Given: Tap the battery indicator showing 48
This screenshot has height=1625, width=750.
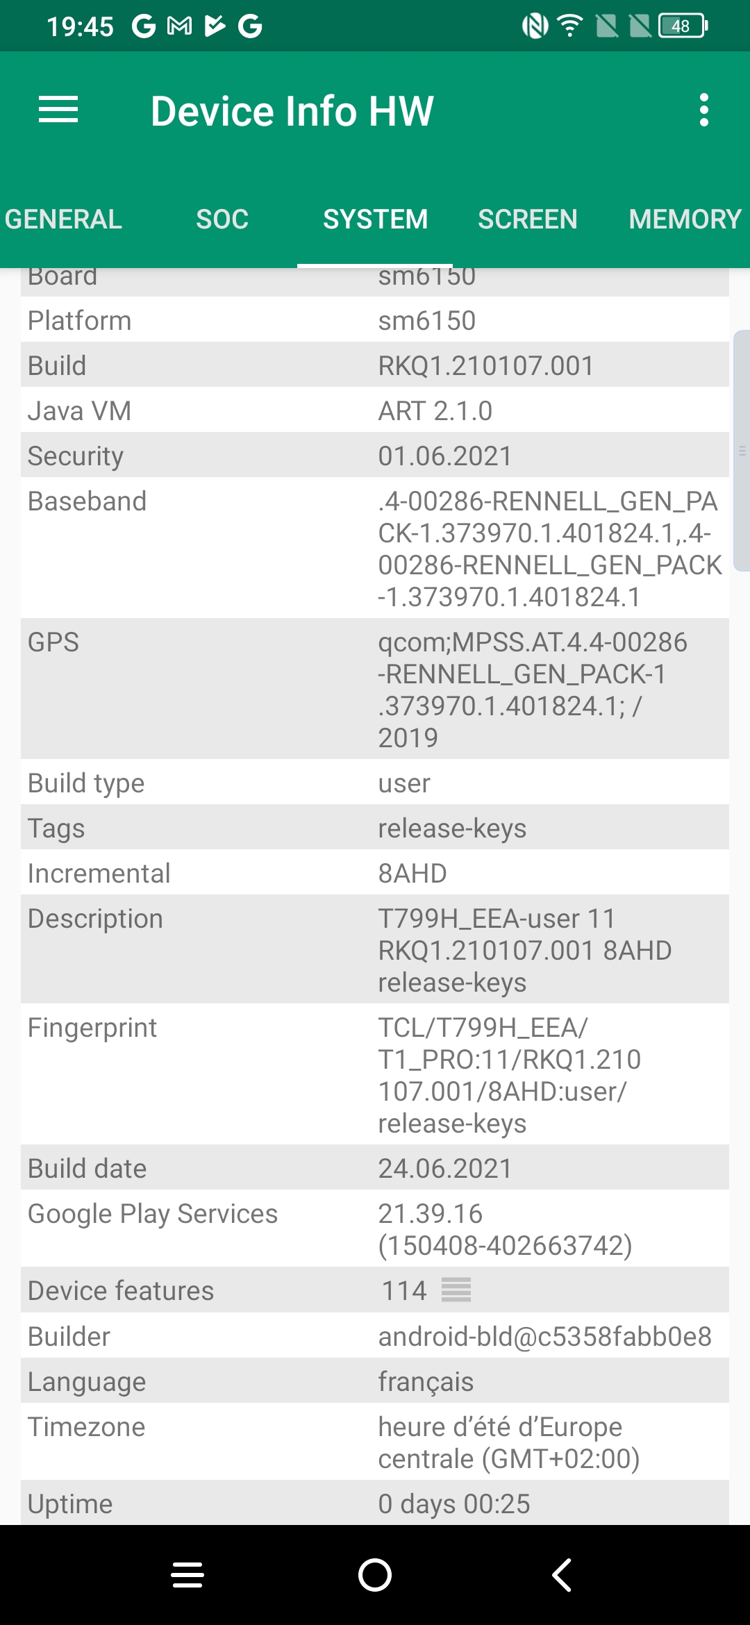Looking at the screenshot, I should tap(683, 26).
